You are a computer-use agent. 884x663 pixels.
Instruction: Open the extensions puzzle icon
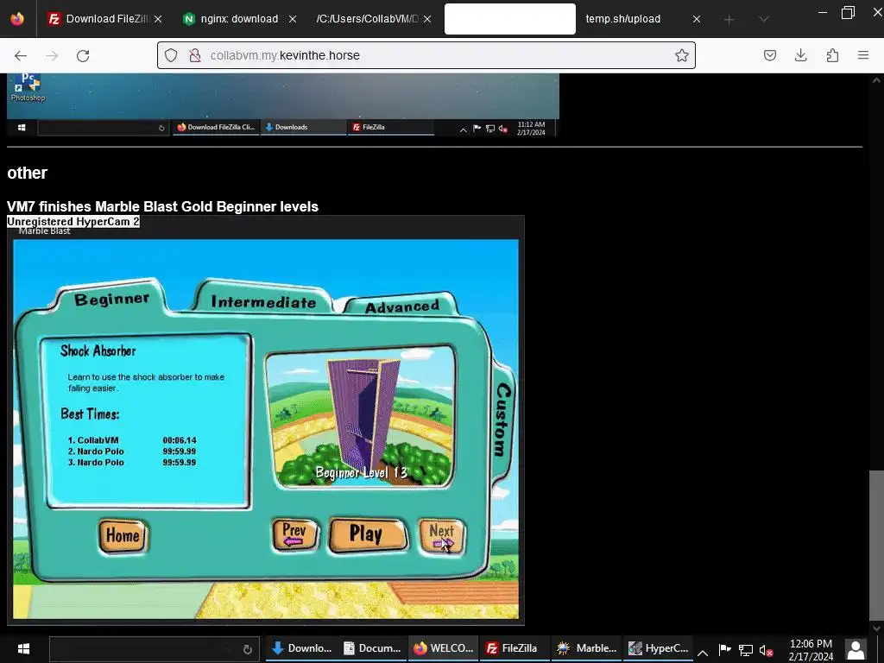click(x=832, y=55)
